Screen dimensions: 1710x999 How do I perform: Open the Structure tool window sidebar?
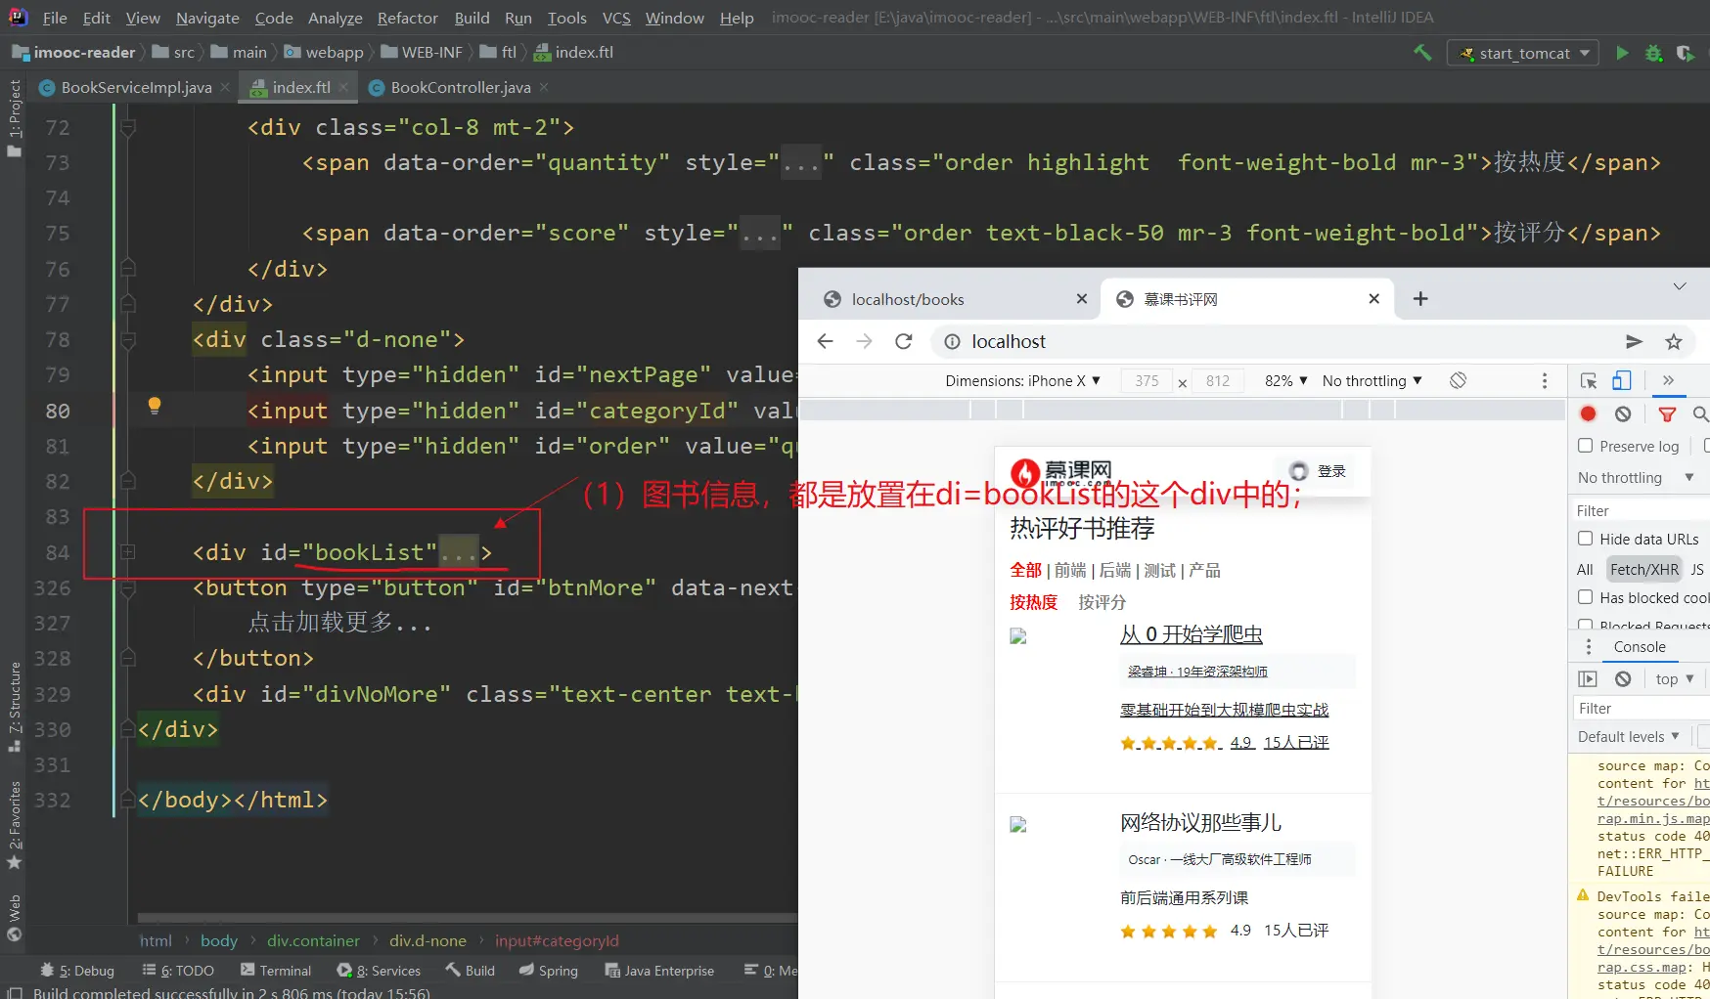click(14, 707)
